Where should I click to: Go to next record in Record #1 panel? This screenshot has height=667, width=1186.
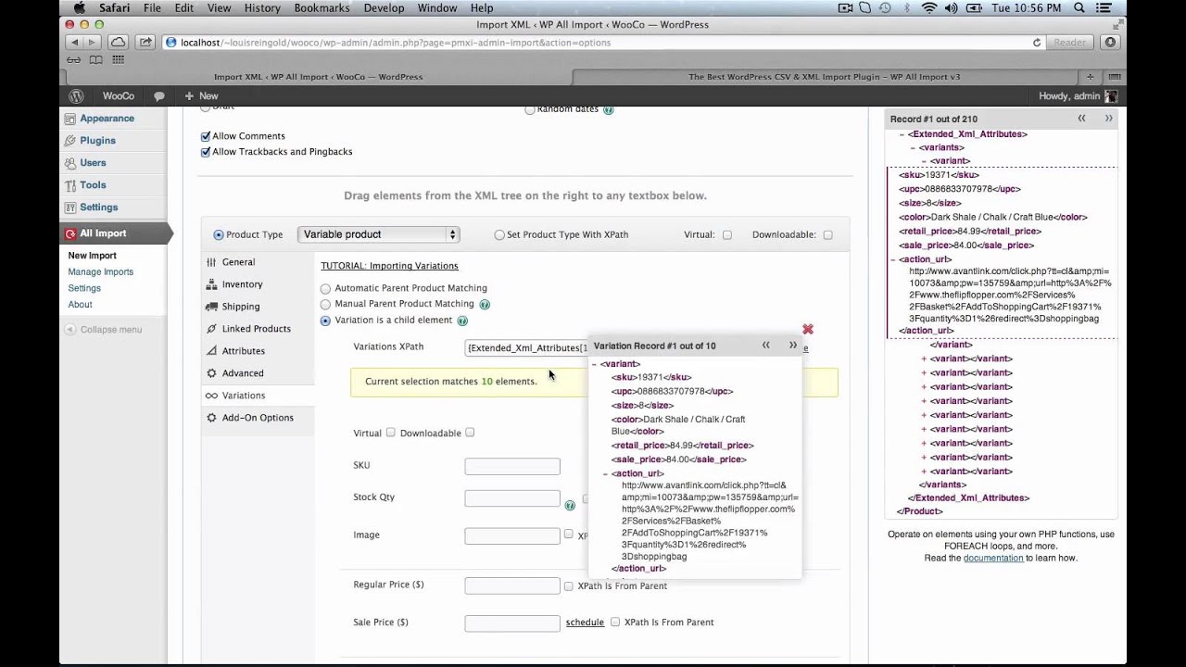(x=1108, y=119)
